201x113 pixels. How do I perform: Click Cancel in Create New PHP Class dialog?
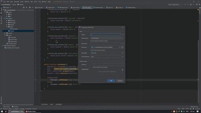(120, 81)
